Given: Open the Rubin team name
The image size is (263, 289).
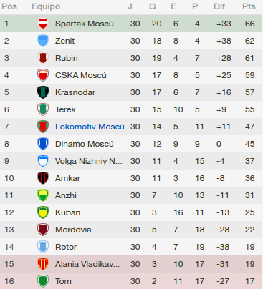Looking at the screenshot, I should point(67,58).
